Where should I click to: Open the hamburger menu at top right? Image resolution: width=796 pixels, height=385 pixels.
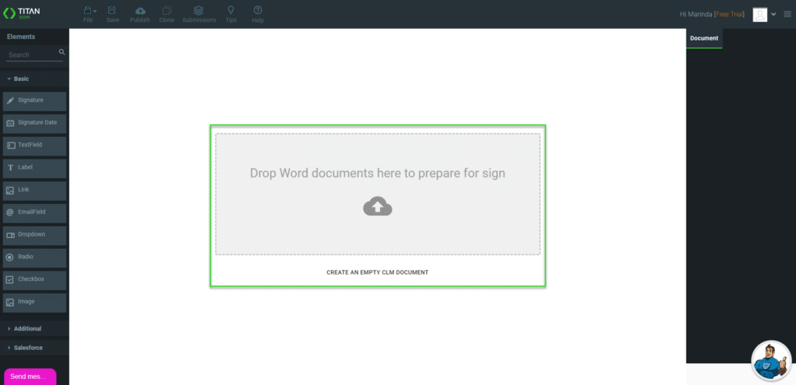[787, 14]
